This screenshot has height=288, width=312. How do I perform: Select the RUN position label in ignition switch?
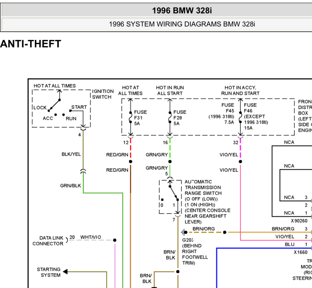point(71,119)
